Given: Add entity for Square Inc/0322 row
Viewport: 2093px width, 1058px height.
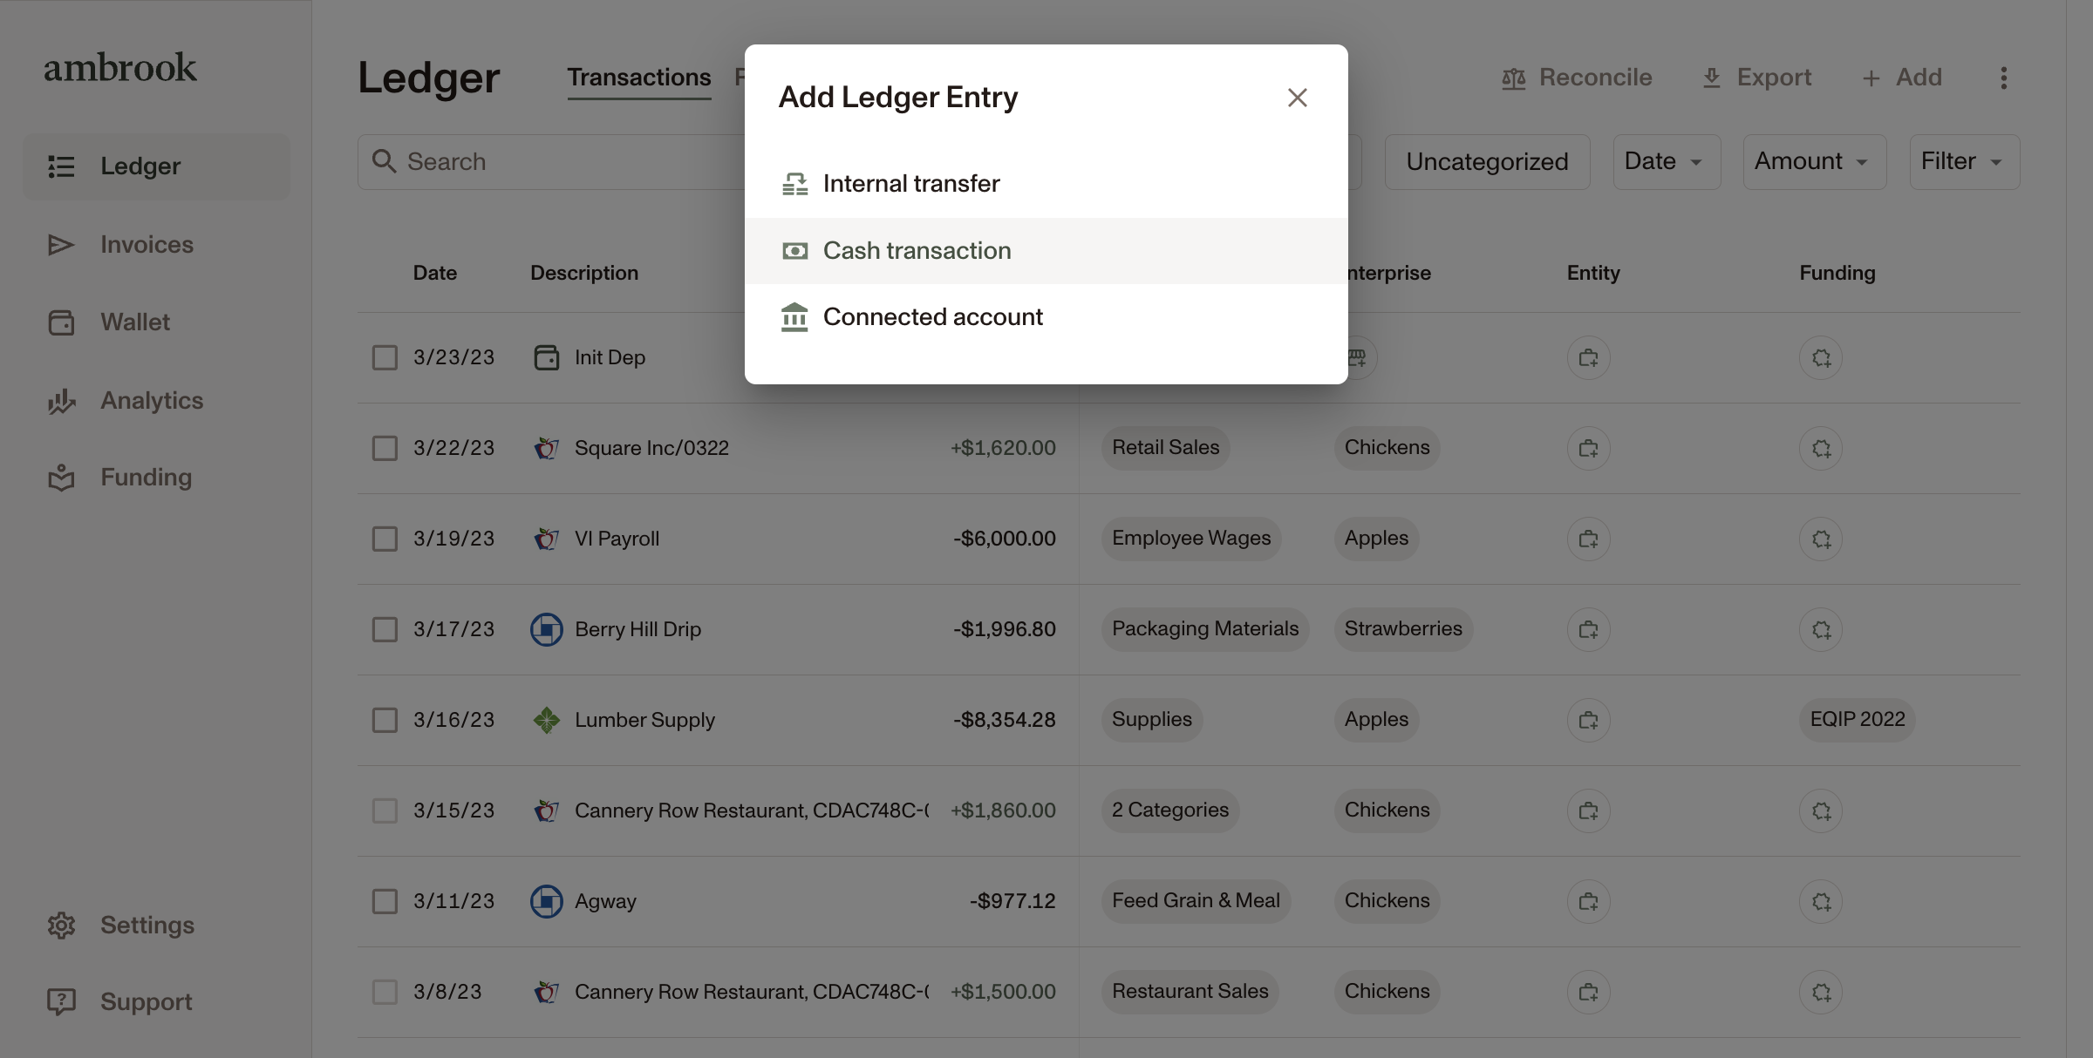Looking at the screenshot, I should coord(1588,449).
